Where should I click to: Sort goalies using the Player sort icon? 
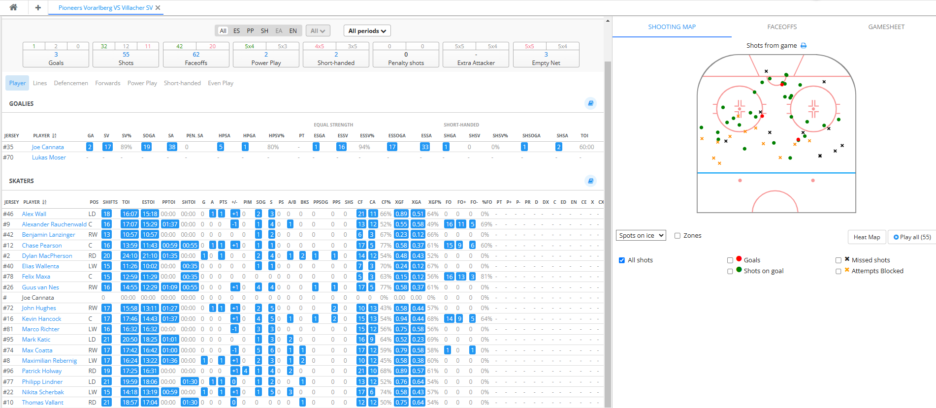click(54, 136)
